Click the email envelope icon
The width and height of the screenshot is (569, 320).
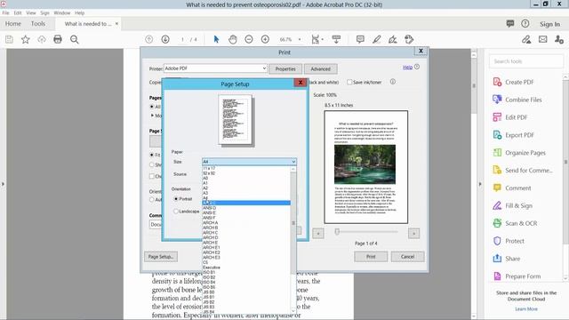pyautogui.click(x=543, y=39)
